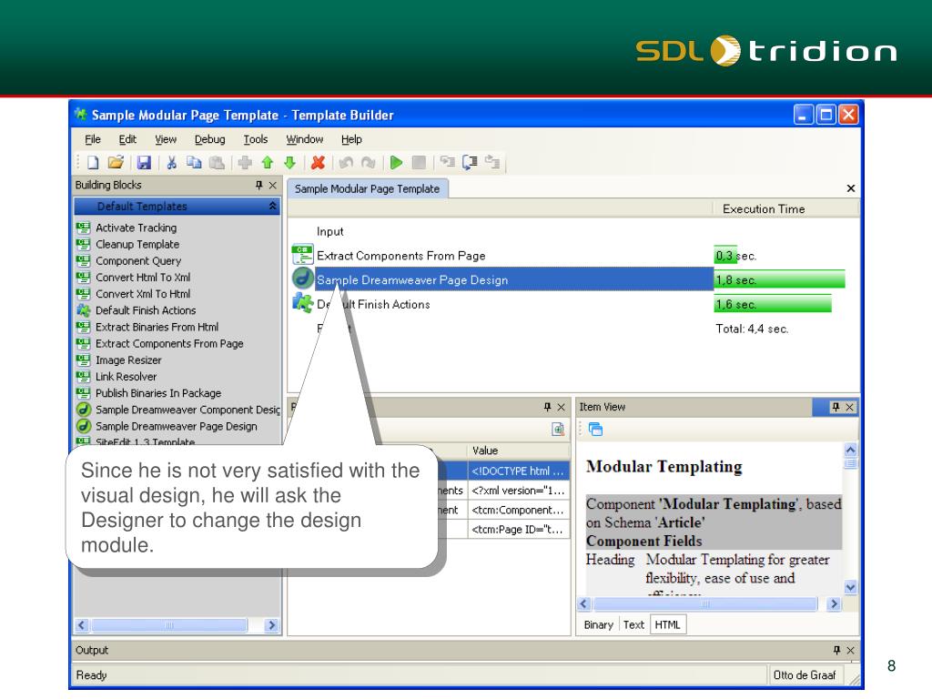Click the Item View scroll down arrow
The width and height of the screenshot is (932, 699).
click(851, 587)
